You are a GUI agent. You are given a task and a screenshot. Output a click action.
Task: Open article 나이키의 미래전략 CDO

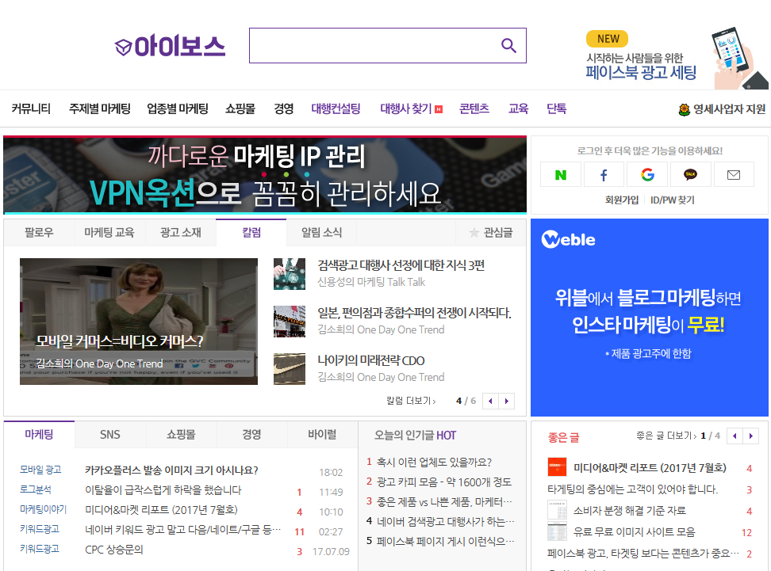(x=370, y=360)
